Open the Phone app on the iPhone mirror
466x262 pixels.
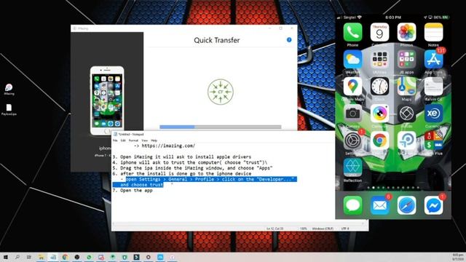352,32
